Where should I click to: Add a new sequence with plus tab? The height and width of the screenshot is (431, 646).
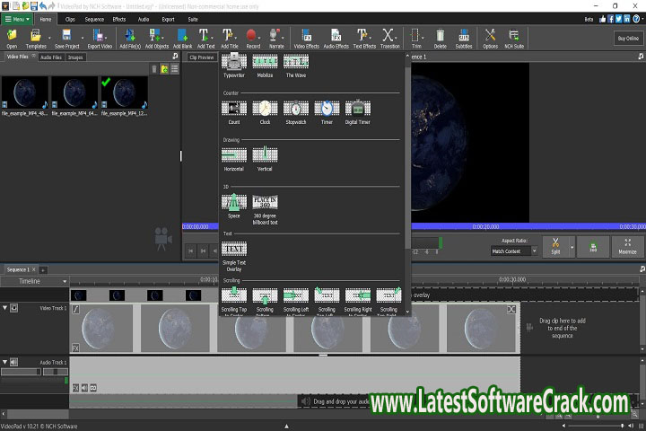coord(43,270)
